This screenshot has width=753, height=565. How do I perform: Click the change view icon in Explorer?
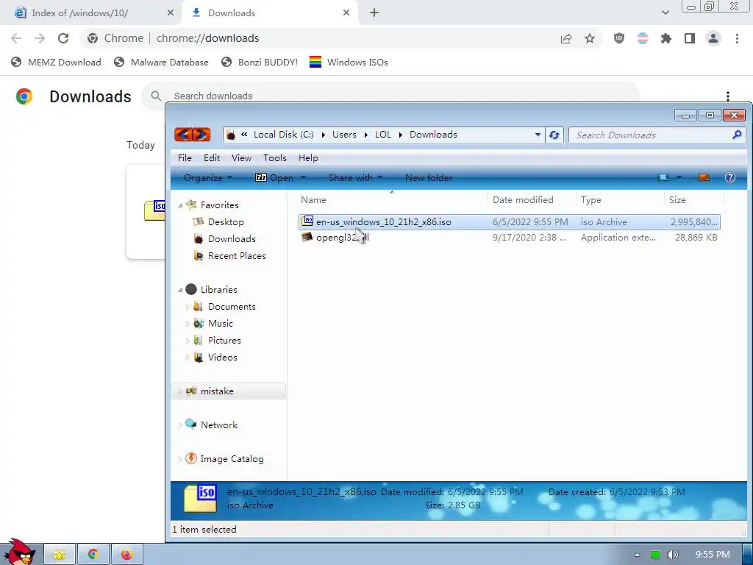[663, 177]
